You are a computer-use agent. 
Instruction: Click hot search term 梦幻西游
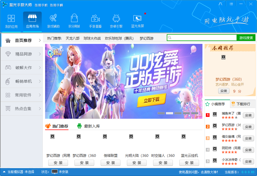(147, 38)
